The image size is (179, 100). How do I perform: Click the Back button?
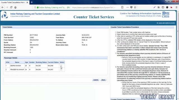point(103,80)
